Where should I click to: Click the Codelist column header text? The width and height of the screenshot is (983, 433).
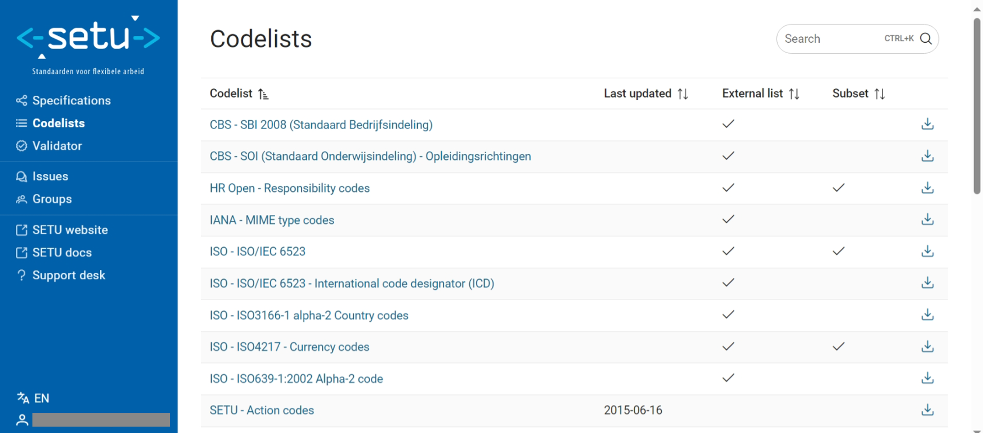(x=231, y=93)
